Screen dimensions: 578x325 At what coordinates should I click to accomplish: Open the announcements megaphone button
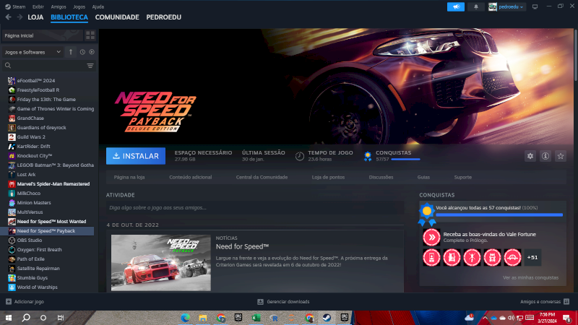tap(455, 6)
